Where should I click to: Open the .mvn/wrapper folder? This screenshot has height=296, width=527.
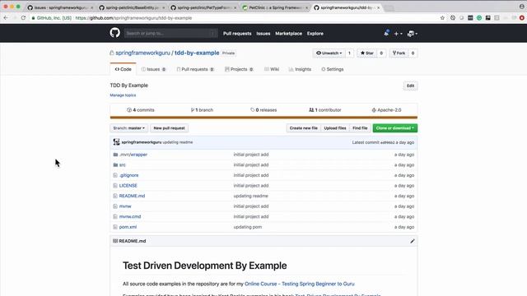tap(133, 155)
